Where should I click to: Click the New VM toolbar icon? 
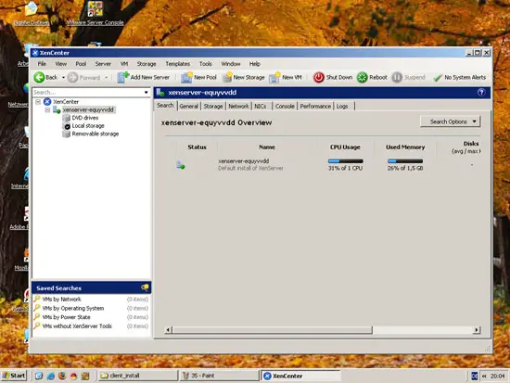click(274, 78)
